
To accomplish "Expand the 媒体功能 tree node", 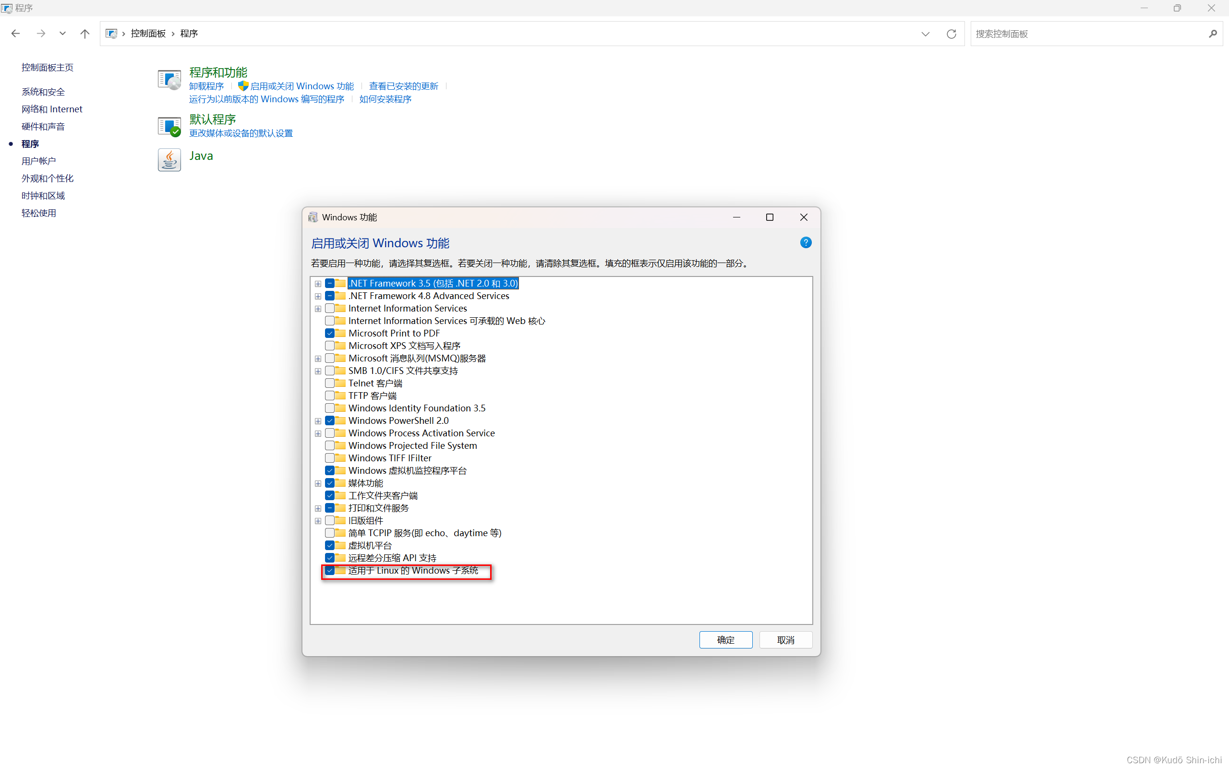I will 318,483.
